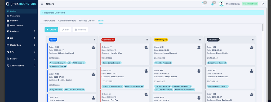
Task: Click the yellow In Delivery column badge
Action: pos(161,39)
